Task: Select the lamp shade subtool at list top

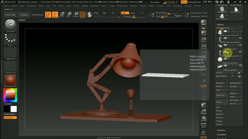Action: coord(220,32)
